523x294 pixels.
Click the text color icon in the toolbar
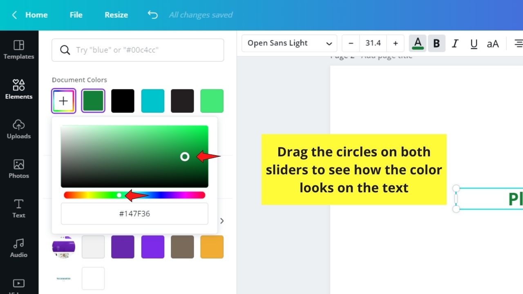point(417,43)
